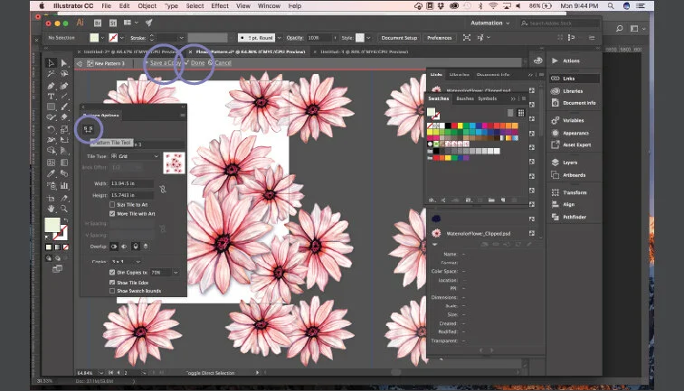Click the pattern Width input field
684x391 pixels.
pyautogui.click(x=131, y=183)
